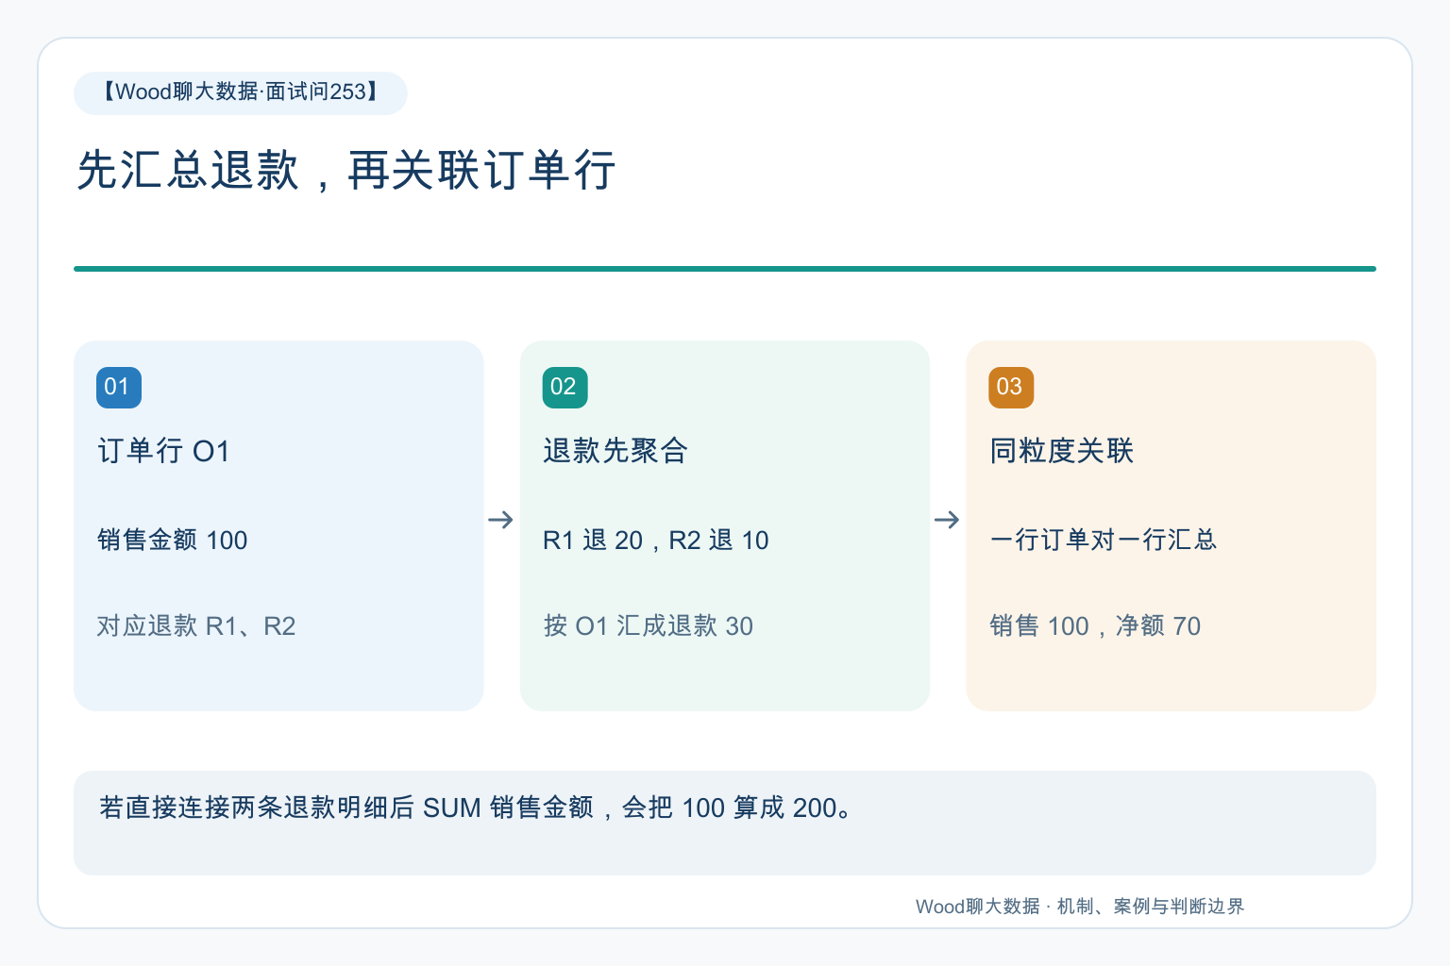1450x966 pixels.
Task: Click the text 按 O1 汇成退款 30
Action: coord(649,625)
